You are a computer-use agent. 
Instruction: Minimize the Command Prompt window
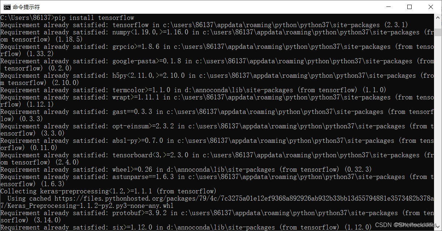(389, 7)
